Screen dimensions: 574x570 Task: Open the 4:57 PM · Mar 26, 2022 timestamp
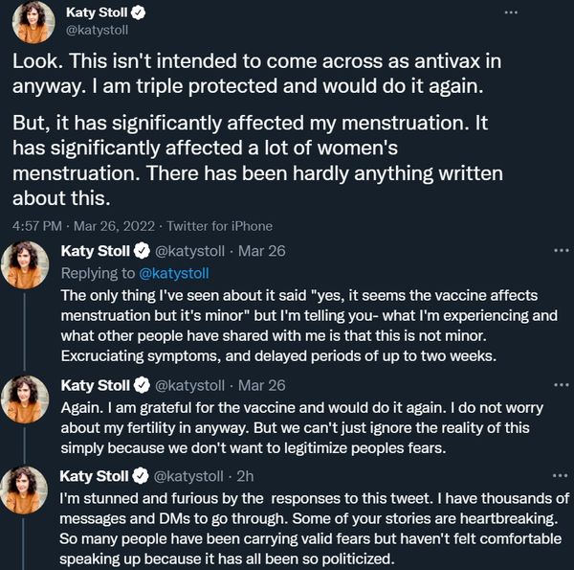pyautogui.click(x=83, y=226)
